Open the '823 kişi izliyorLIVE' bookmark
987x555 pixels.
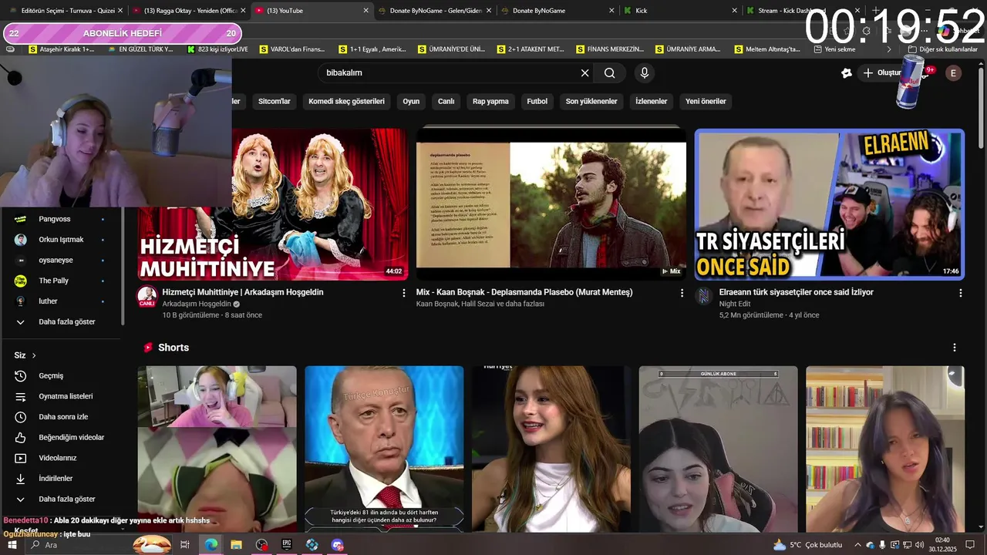click(x=217, y=49)
